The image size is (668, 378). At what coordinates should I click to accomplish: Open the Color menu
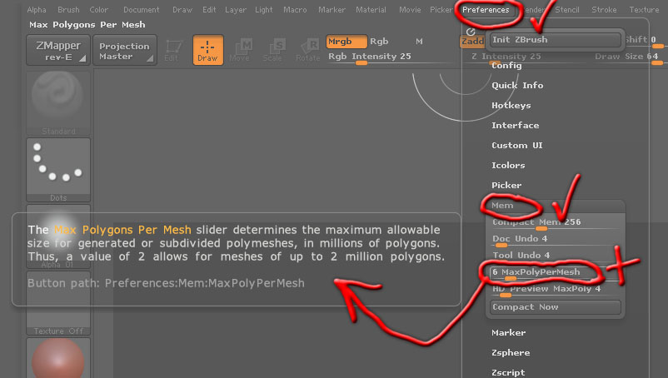tap(98, 9)
